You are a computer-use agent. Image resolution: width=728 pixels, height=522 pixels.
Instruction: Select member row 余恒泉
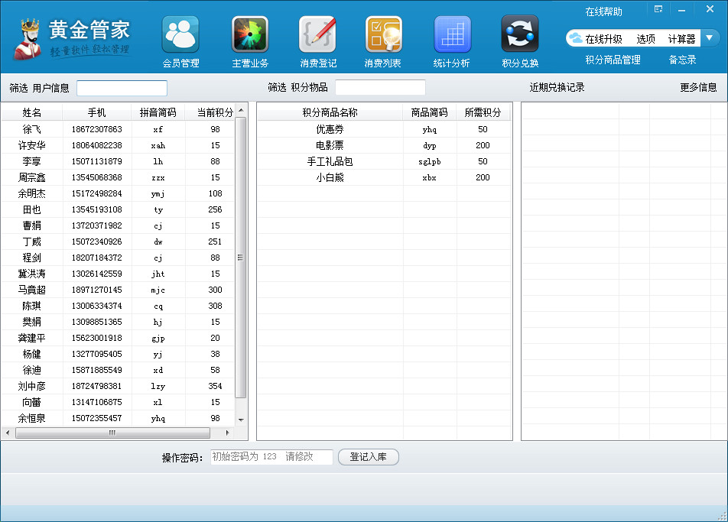(118, 418)
